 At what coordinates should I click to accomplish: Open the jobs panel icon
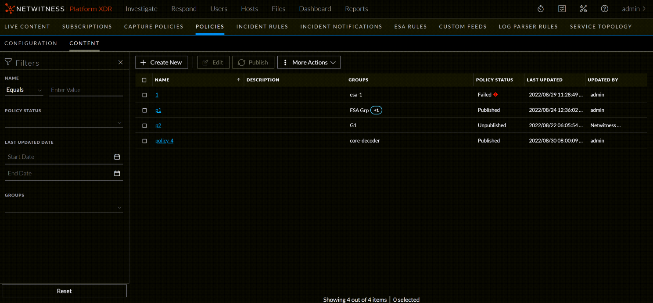click(x=562, y=8)
